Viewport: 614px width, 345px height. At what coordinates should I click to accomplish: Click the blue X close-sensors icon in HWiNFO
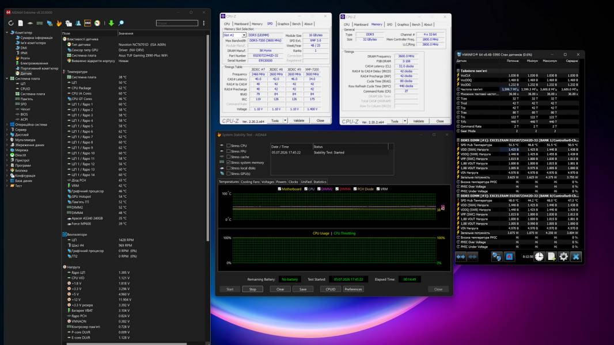coord(575,256)
